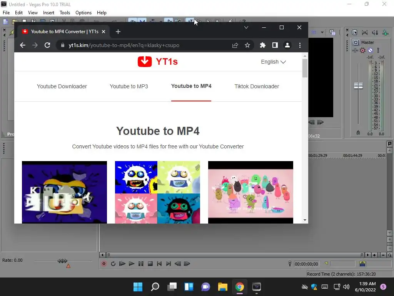Open Chrome extensions puzzle icon
Image resolution: width=394 pixels, height=296 pixels.
[x=262, y=45]
